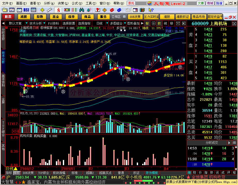Open the 决策 menu
Screen dimensions: 238x185
63,3
